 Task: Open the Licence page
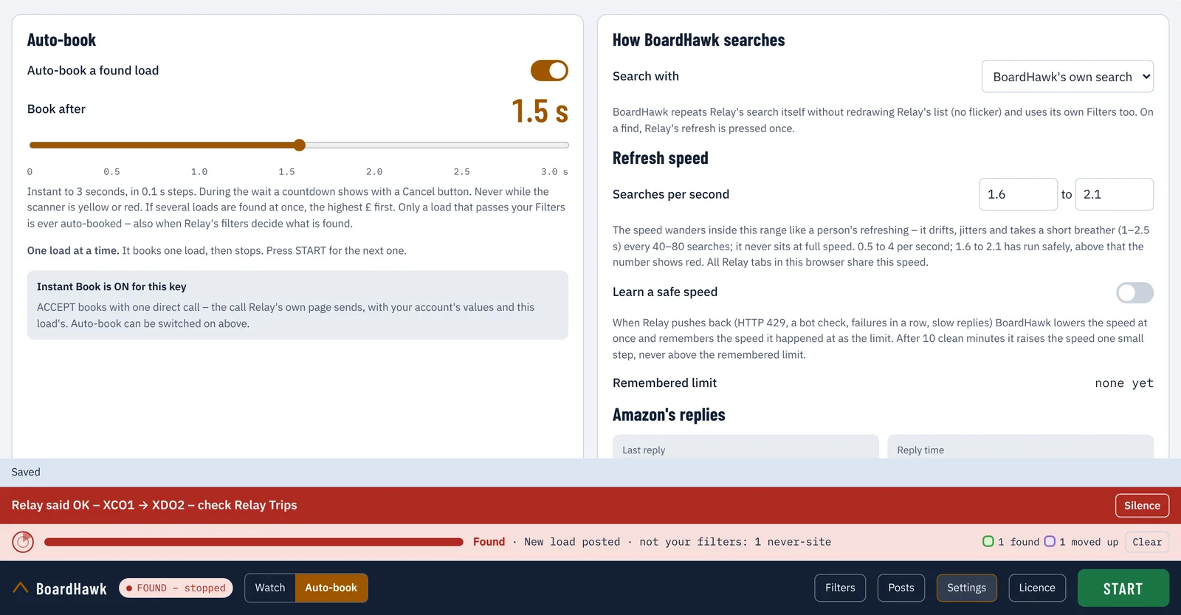1037,588
